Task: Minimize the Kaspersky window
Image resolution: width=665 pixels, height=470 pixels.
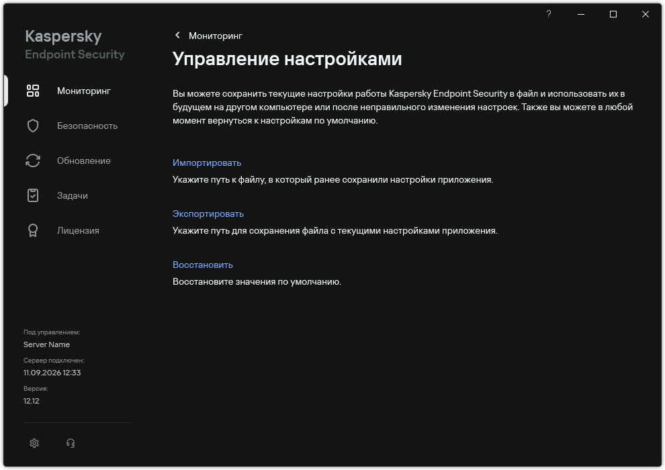Action: 580,14
